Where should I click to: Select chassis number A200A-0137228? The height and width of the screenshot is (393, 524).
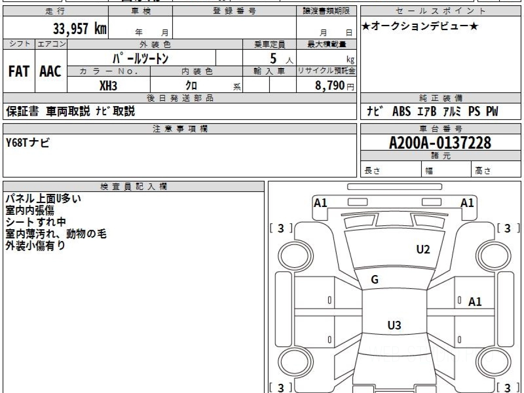(x=440, y=142)
